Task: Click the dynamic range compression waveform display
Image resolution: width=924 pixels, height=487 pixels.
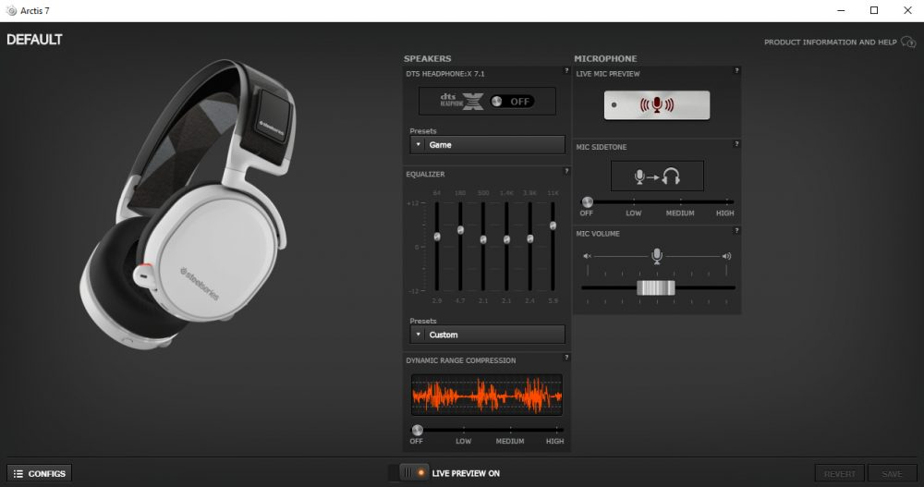Action: tap(486, 396)
